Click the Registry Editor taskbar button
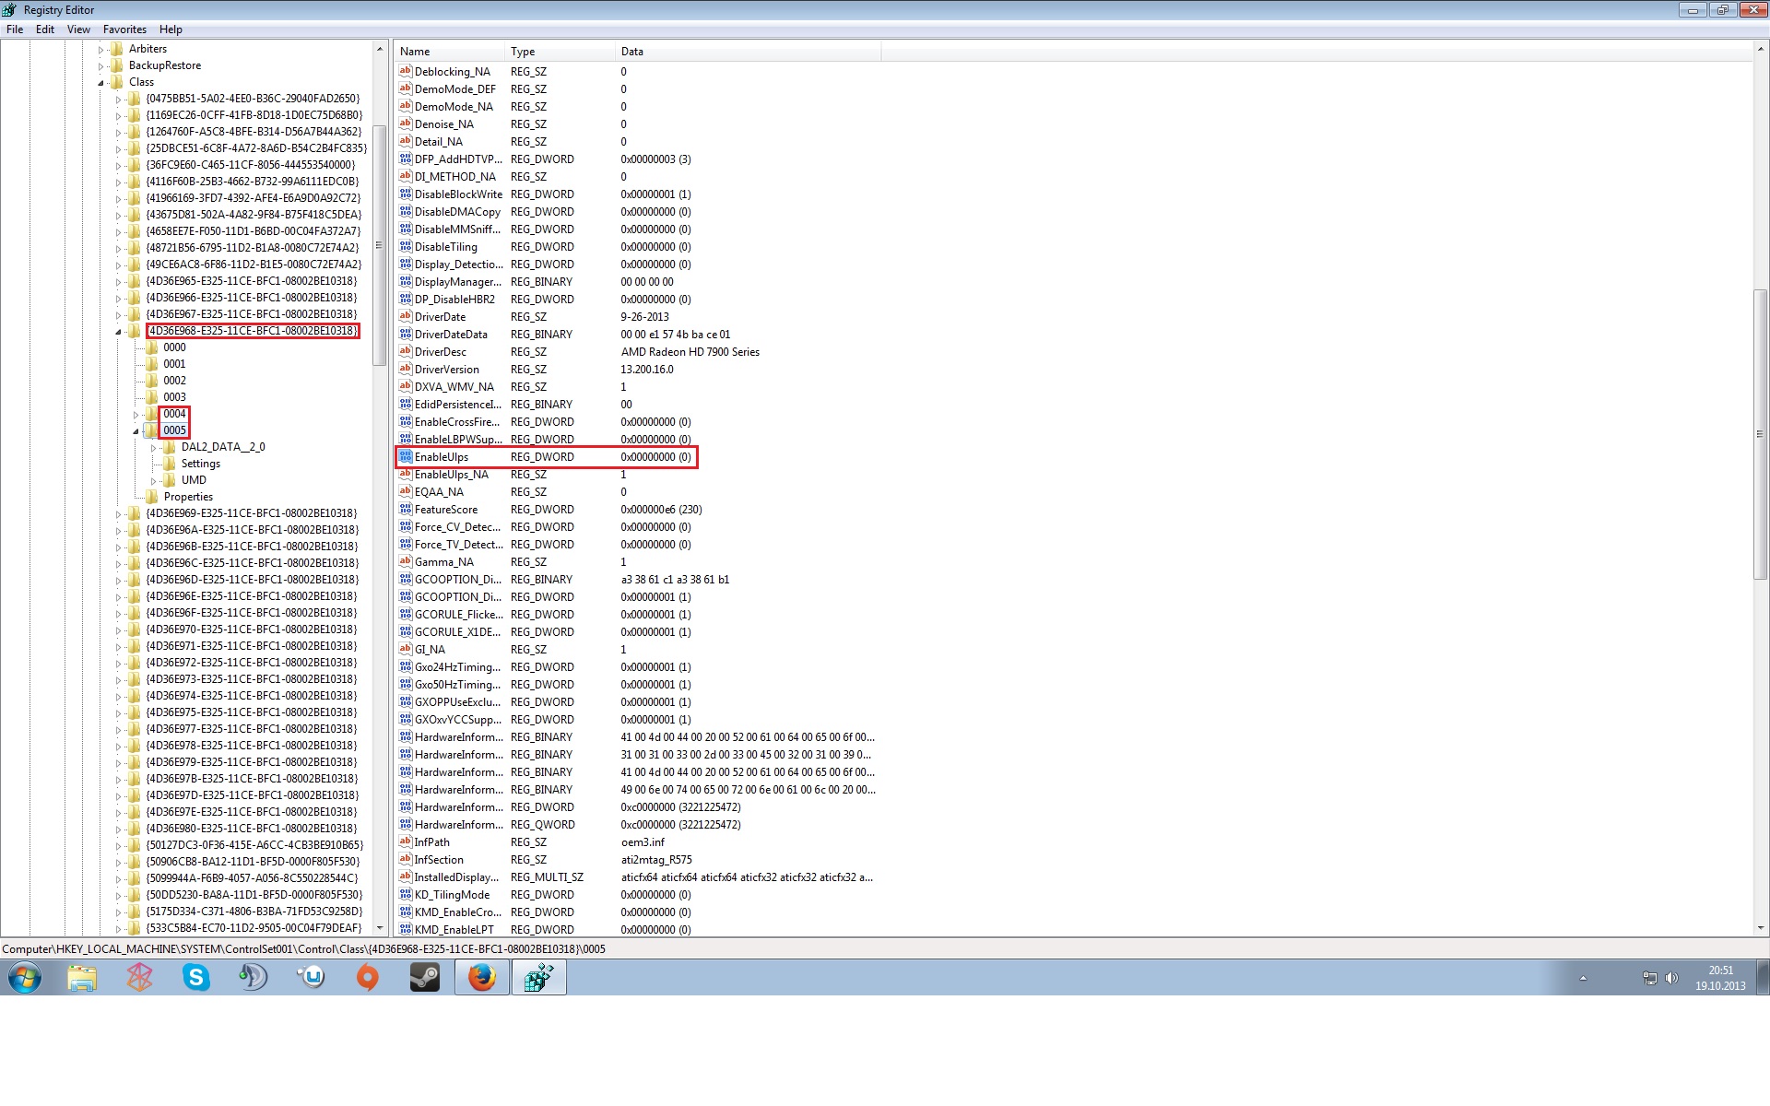The height and width of the screenshot is (1106, 1770). [x=538, y=977]
